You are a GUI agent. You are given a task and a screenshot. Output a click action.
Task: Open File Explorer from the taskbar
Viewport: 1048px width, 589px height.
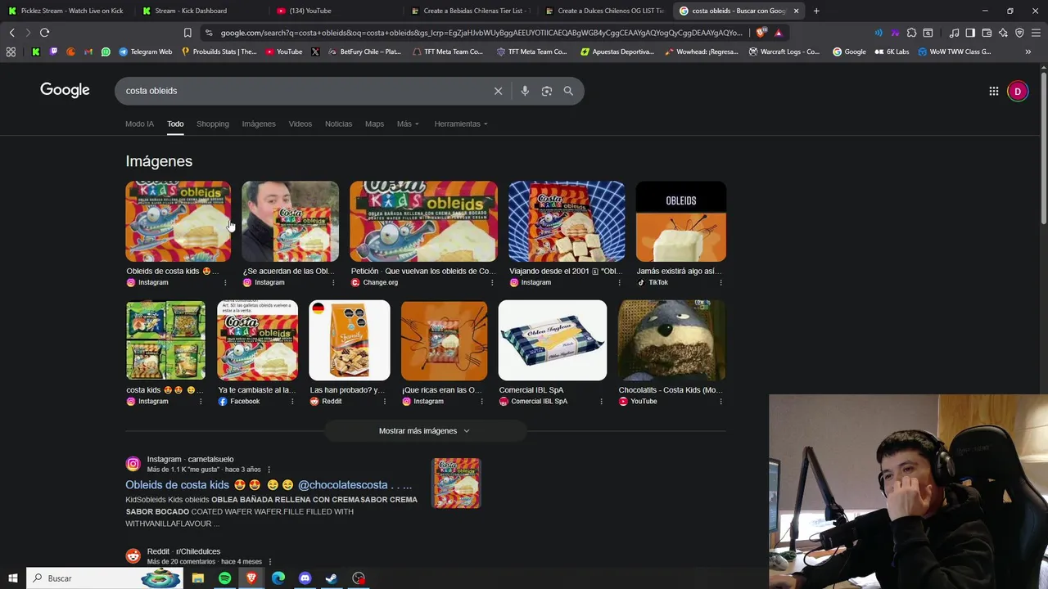pyautogui.click(x=197, y=578)
